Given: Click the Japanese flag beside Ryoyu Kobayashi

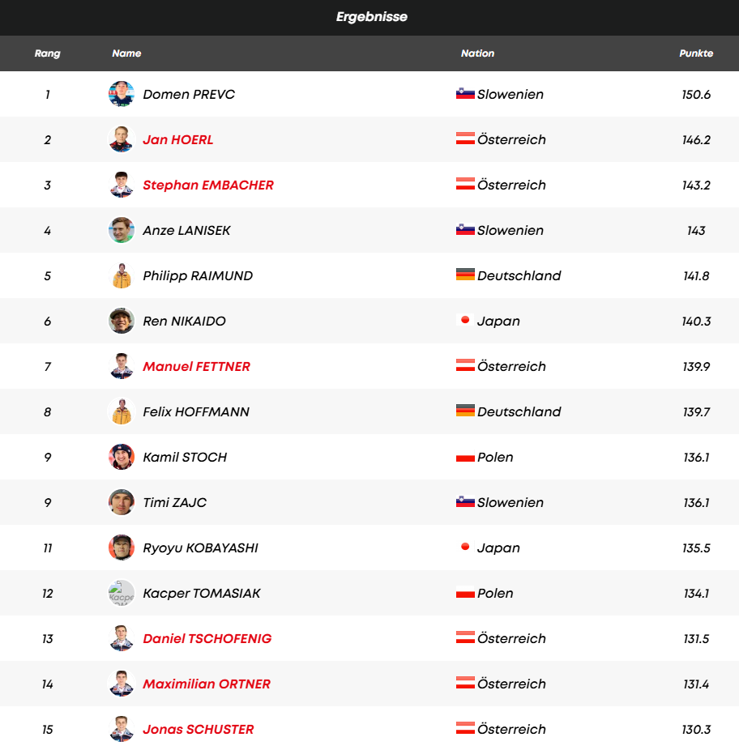Looking at the screenshot, I should 465,548.
